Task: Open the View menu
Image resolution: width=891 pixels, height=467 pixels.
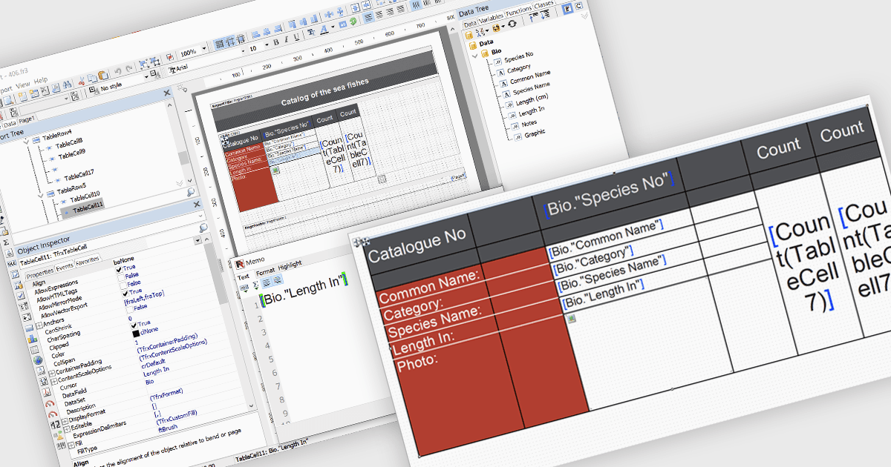Action: tap(22, 85)
